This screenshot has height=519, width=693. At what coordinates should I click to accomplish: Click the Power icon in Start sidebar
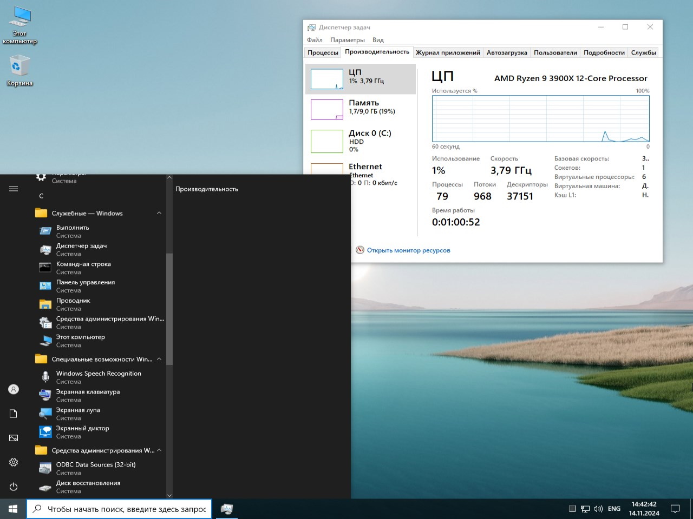[x=14, y=487]
